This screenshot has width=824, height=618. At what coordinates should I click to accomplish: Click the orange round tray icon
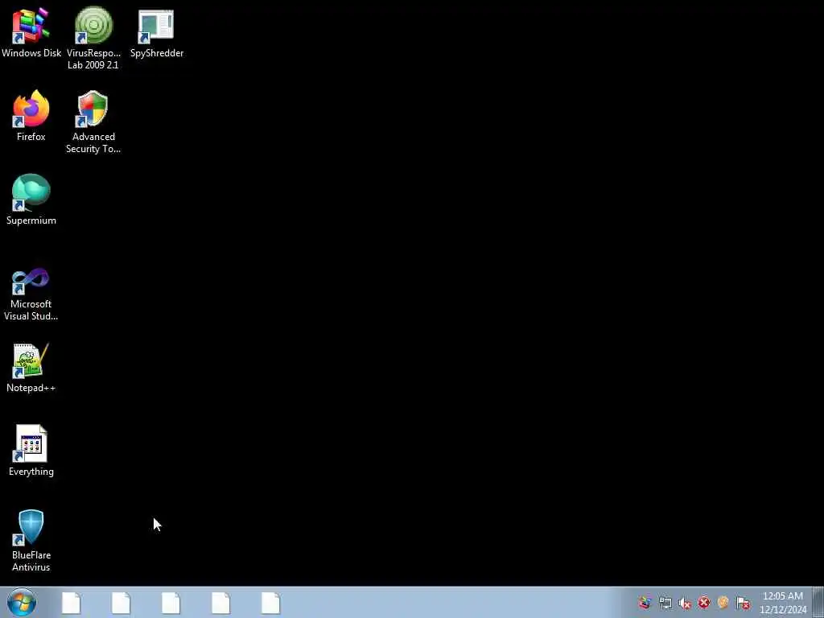(723, 603)
